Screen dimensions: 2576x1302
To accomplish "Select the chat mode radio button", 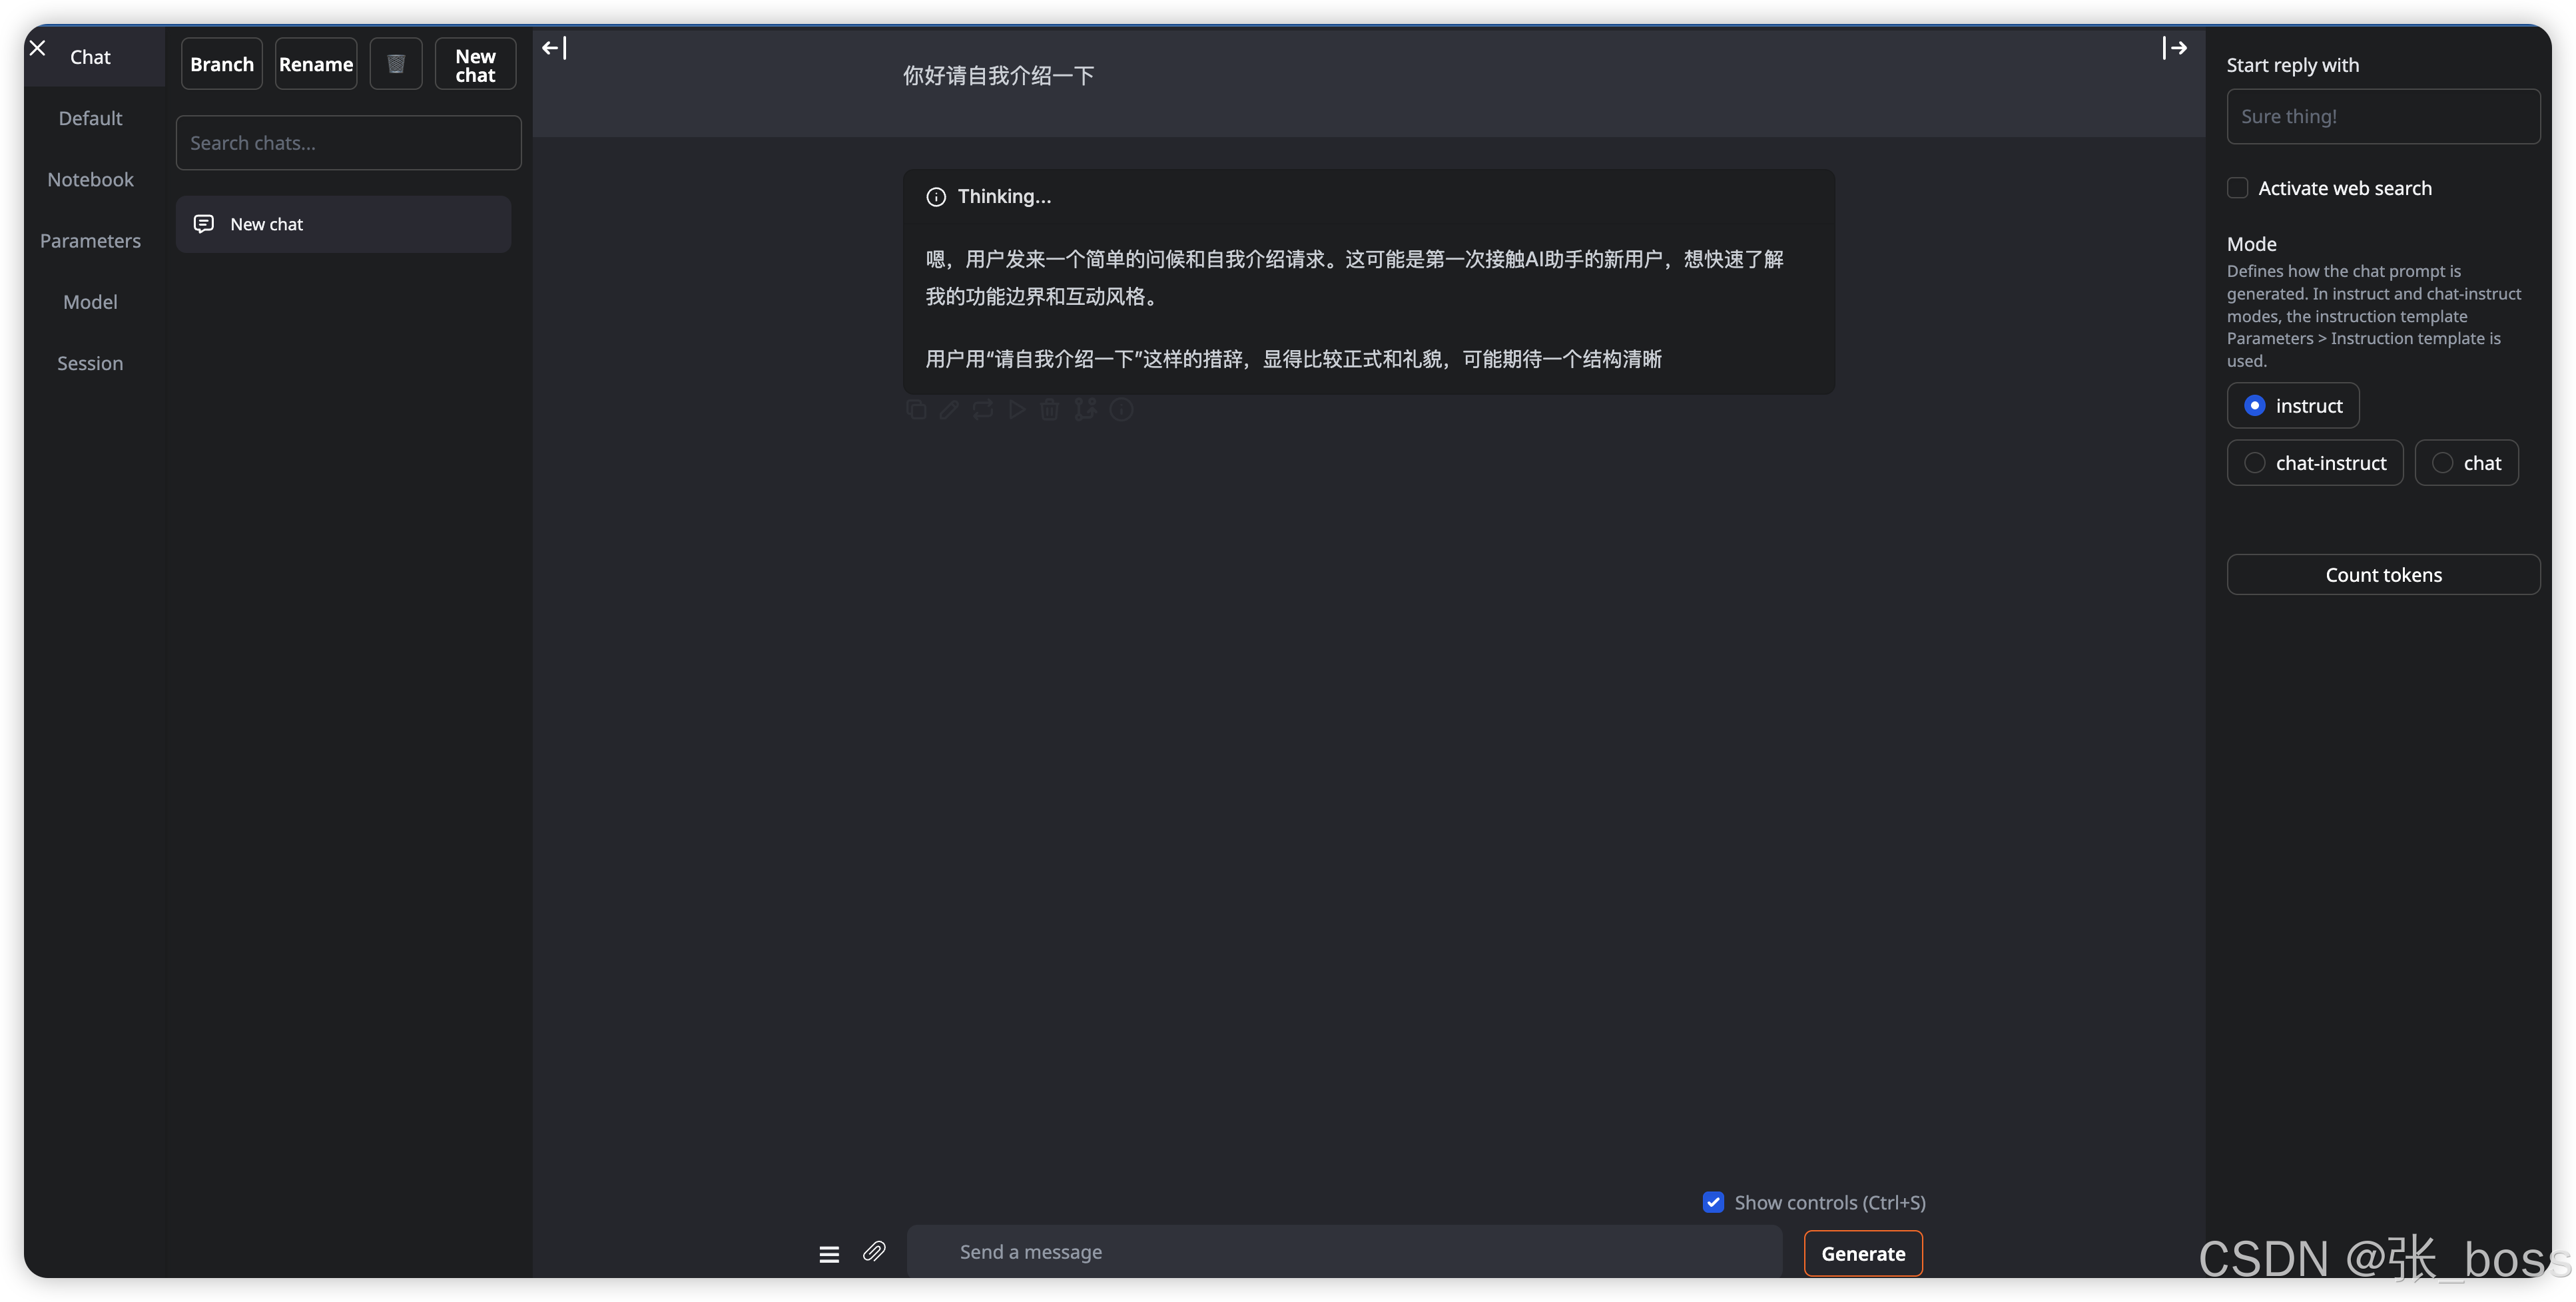I will click(2443, 463).
